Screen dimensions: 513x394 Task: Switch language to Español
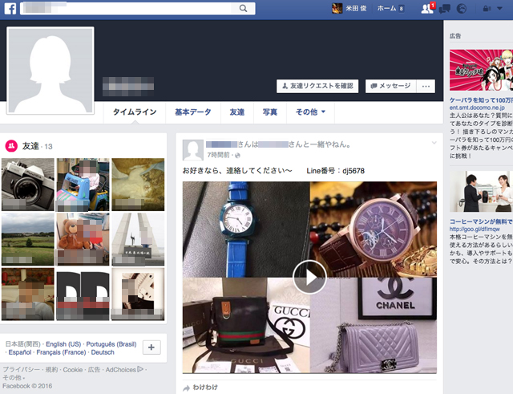(20, 352)
